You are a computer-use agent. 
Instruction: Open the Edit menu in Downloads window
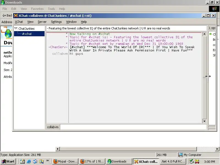point(14,9)
